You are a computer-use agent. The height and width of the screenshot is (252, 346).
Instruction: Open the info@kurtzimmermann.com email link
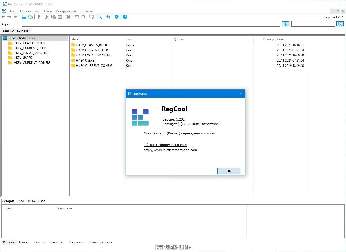[165, 145]
